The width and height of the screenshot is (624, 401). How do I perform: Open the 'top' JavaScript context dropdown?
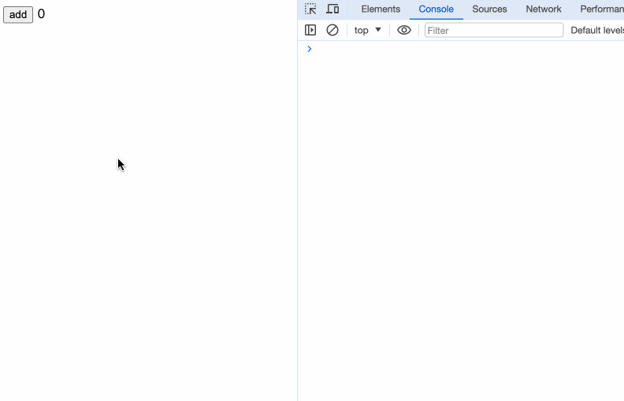[x=367, y=30]
